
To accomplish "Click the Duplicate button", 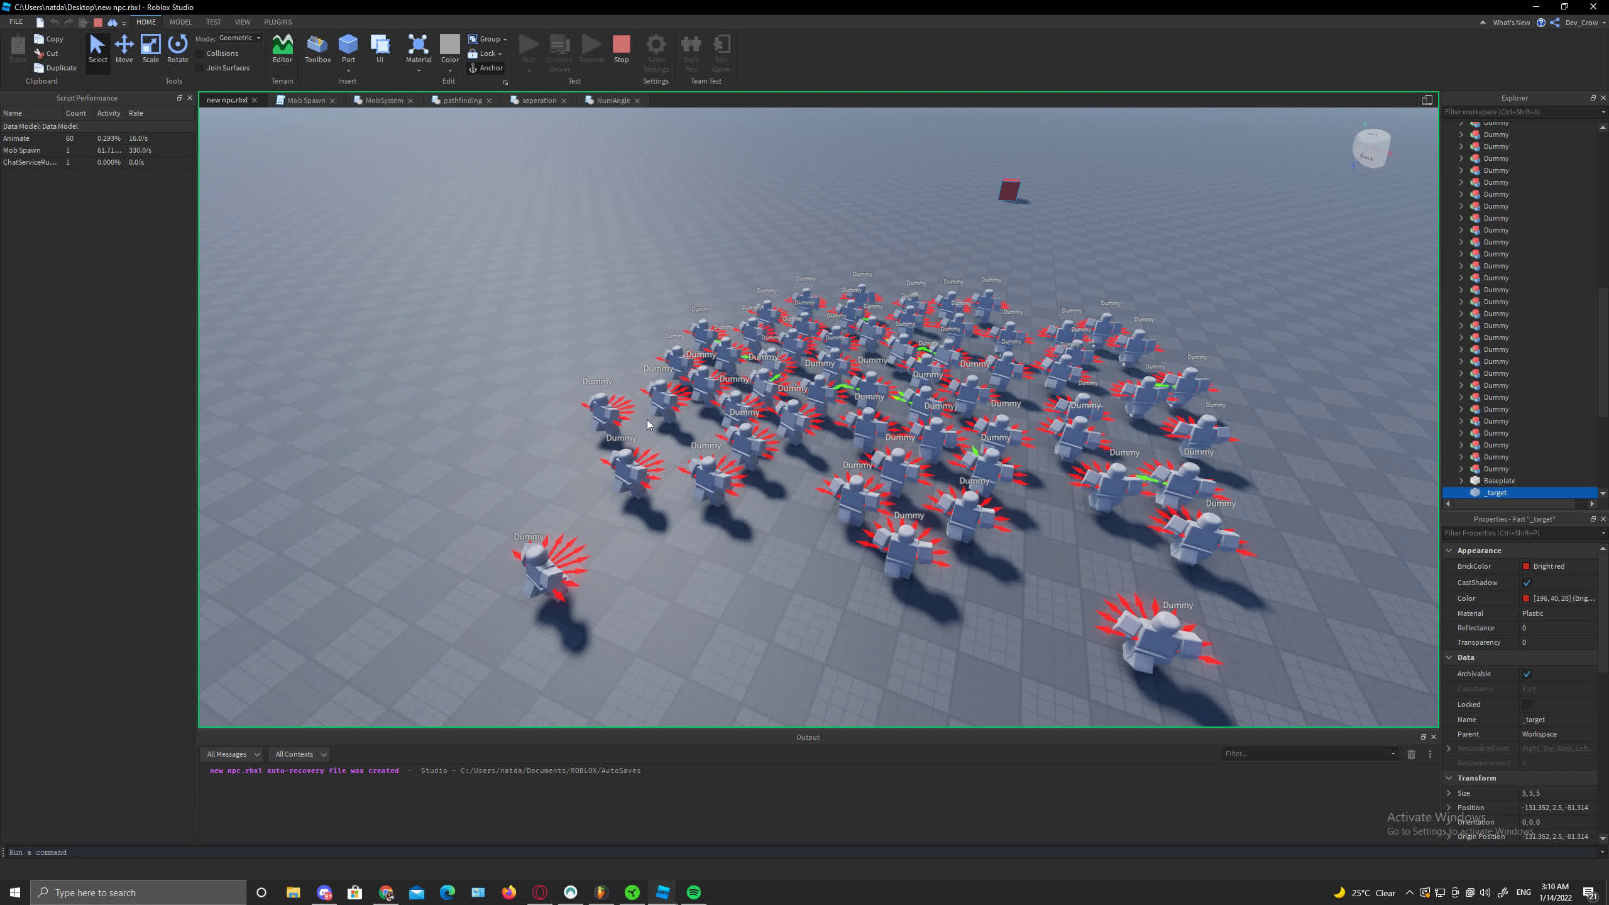I will click(x=55, y=68).
